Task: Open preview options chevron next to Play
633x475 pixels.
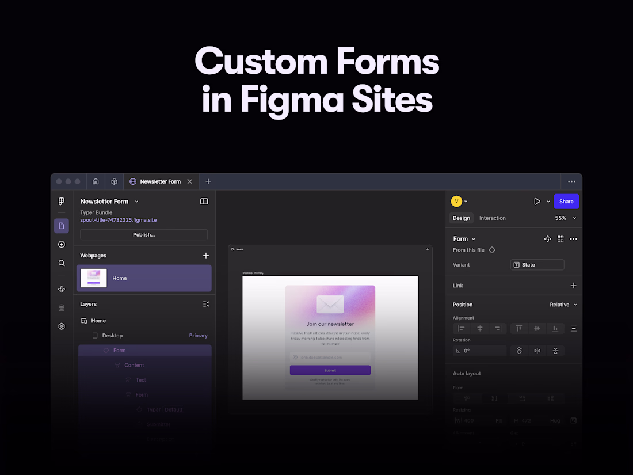Action: point(548,202)
